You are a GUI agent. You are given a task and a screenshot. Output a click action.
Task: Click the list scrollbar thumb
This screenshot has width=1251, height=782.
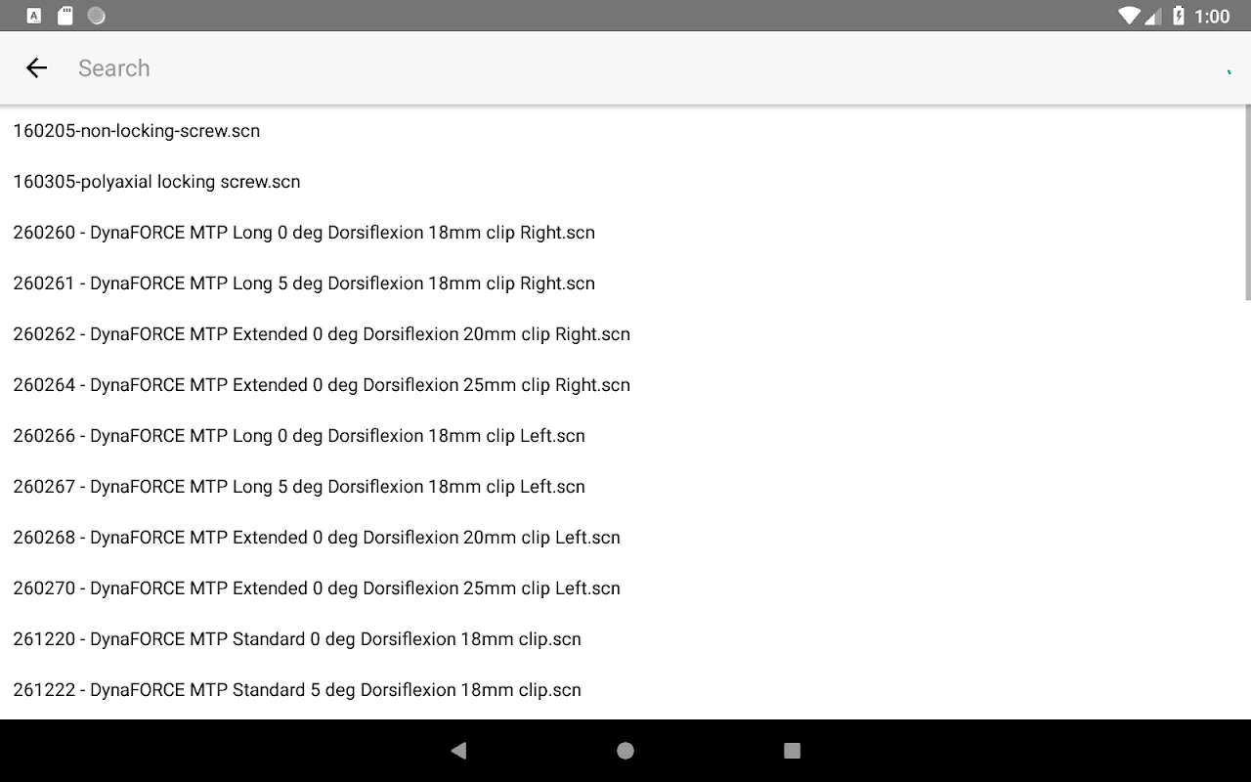(x=1247, y=202)
